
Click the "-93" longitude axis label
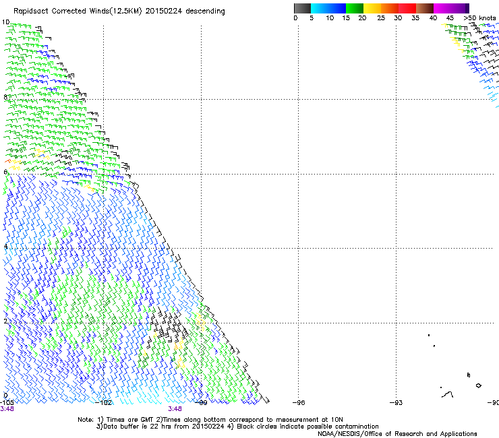[397, 402]
